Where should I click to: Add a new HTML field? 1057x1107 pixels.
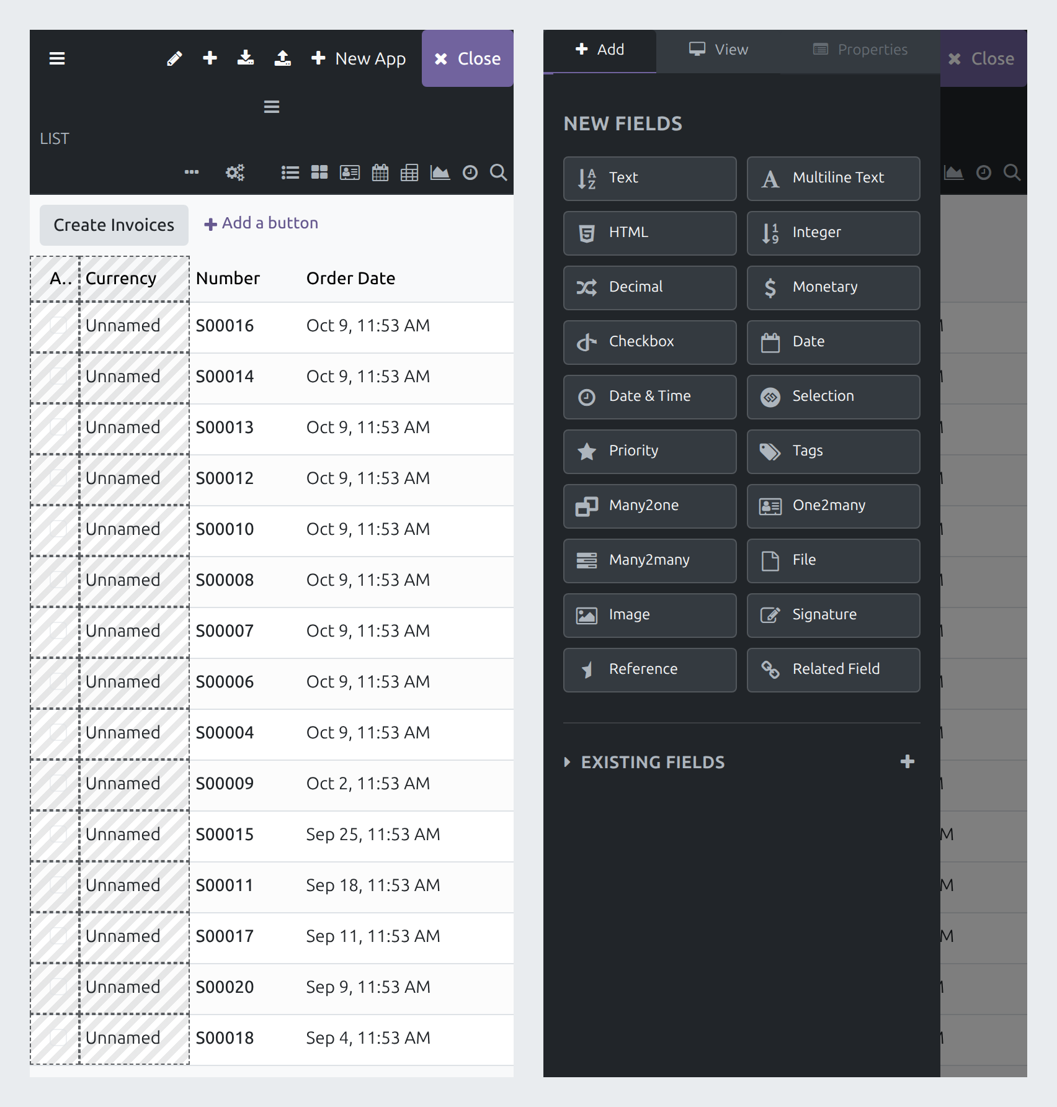coord(650,233)
